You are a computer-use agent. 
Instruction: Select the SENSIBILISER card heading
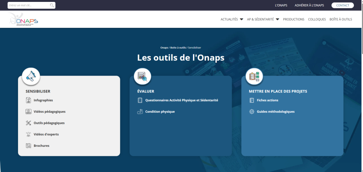click(38, 91)
